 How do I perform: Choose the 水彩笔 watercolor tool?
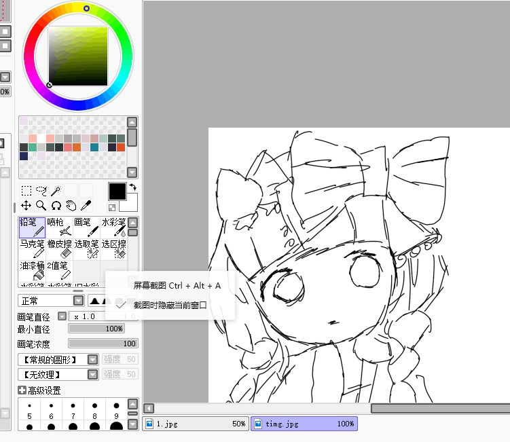click(113, 227)
